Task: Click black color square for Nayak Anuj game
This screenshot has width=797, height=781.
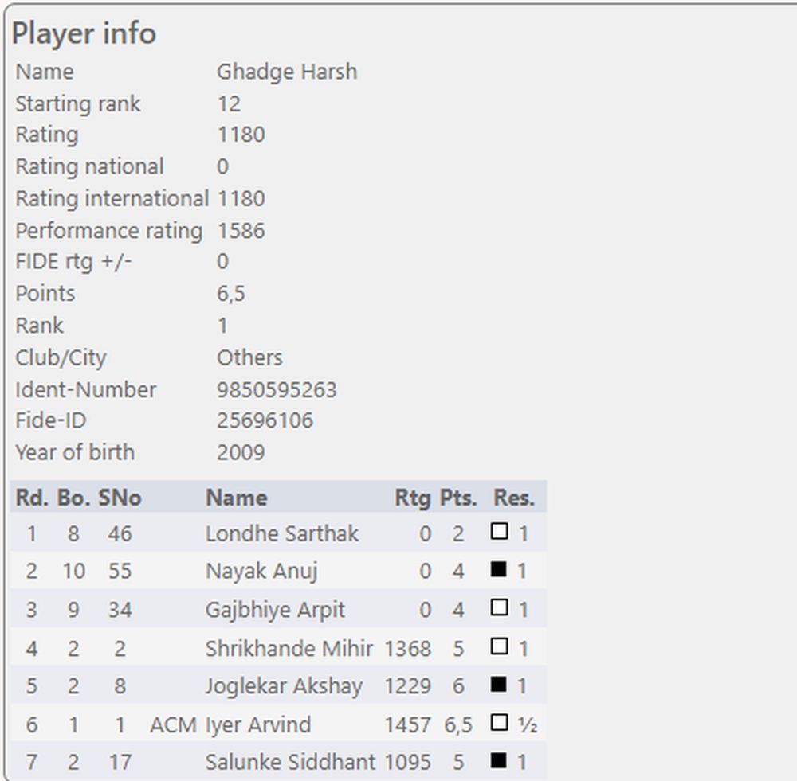Action: tap(499, 570)
